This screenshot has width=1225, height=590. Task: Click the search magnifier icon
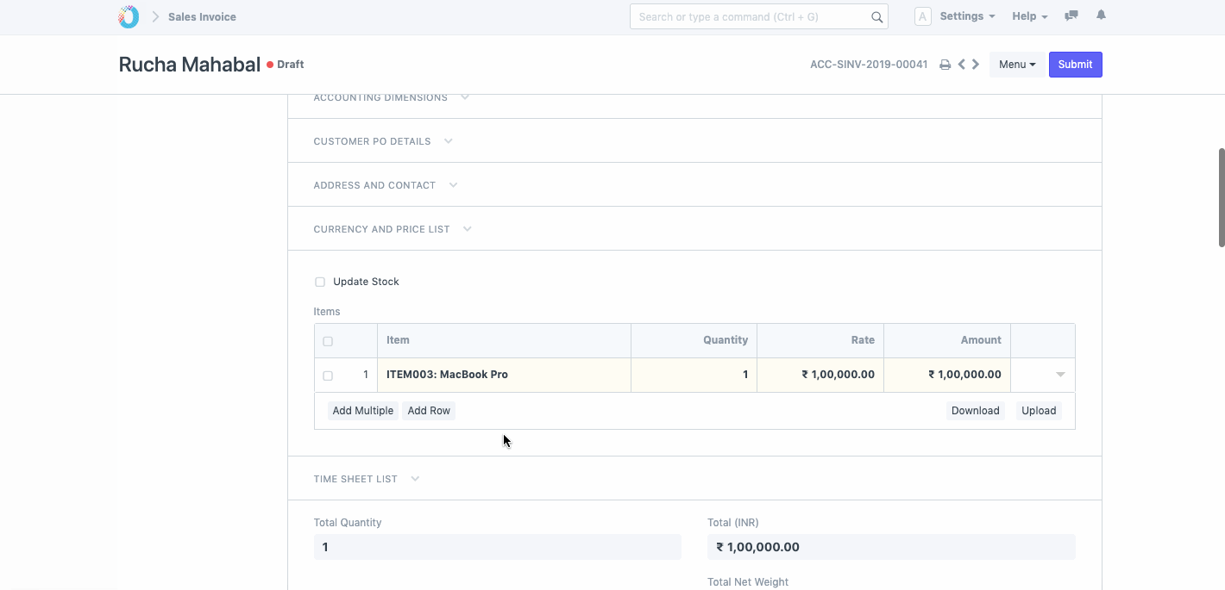[x=876, y=17]
